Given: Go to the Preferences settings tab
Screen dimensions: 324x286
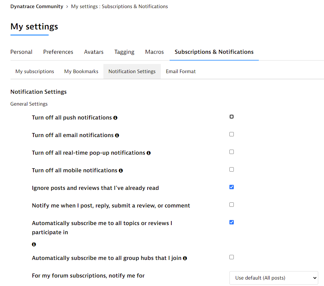Looking at the screenshot, I should point(58,52).
